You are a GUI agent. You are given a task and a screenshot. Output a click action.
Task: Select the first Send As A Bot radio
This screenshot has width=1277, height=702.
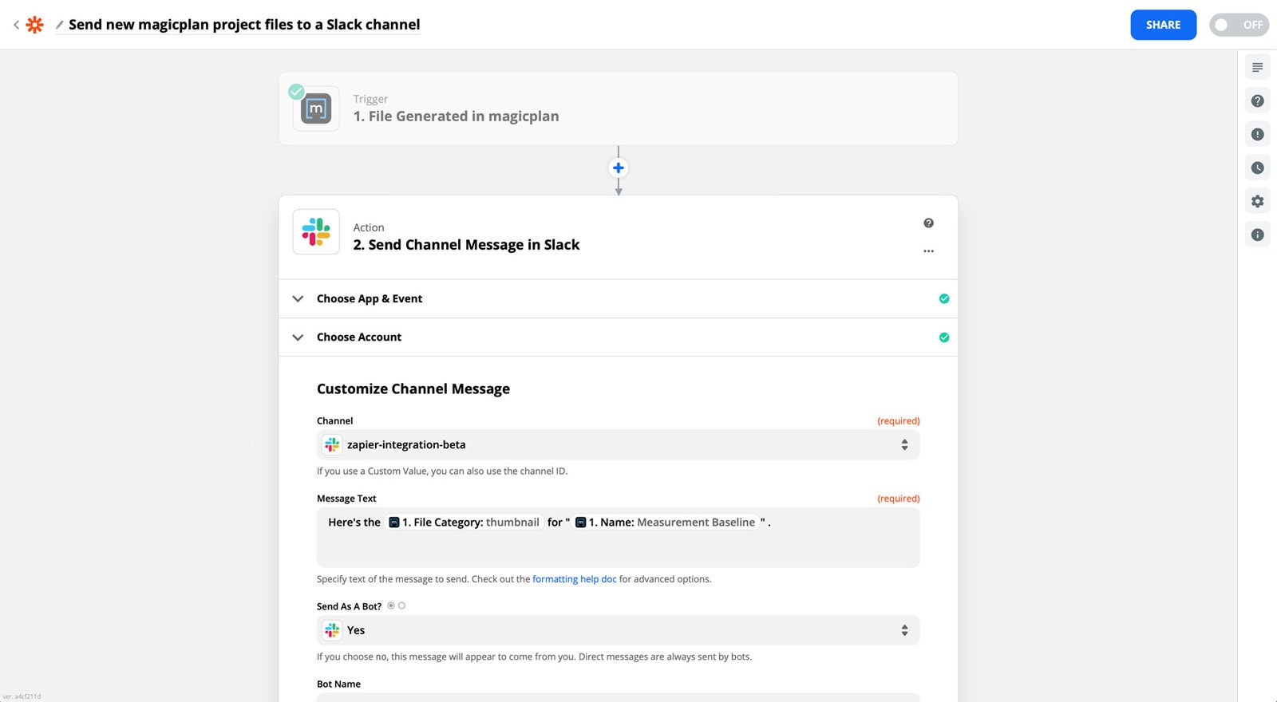click(391, 606)
